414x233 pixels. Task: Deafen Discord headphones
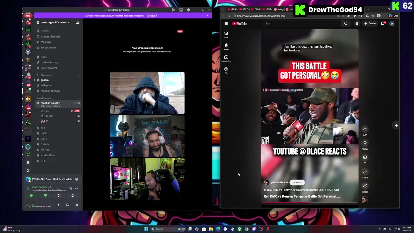point(67,205)
